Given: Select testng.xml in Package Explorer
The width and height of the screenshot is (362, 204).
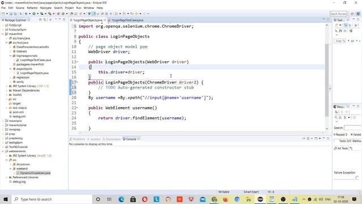Looking at the screenshot, I should coord(19,117).
